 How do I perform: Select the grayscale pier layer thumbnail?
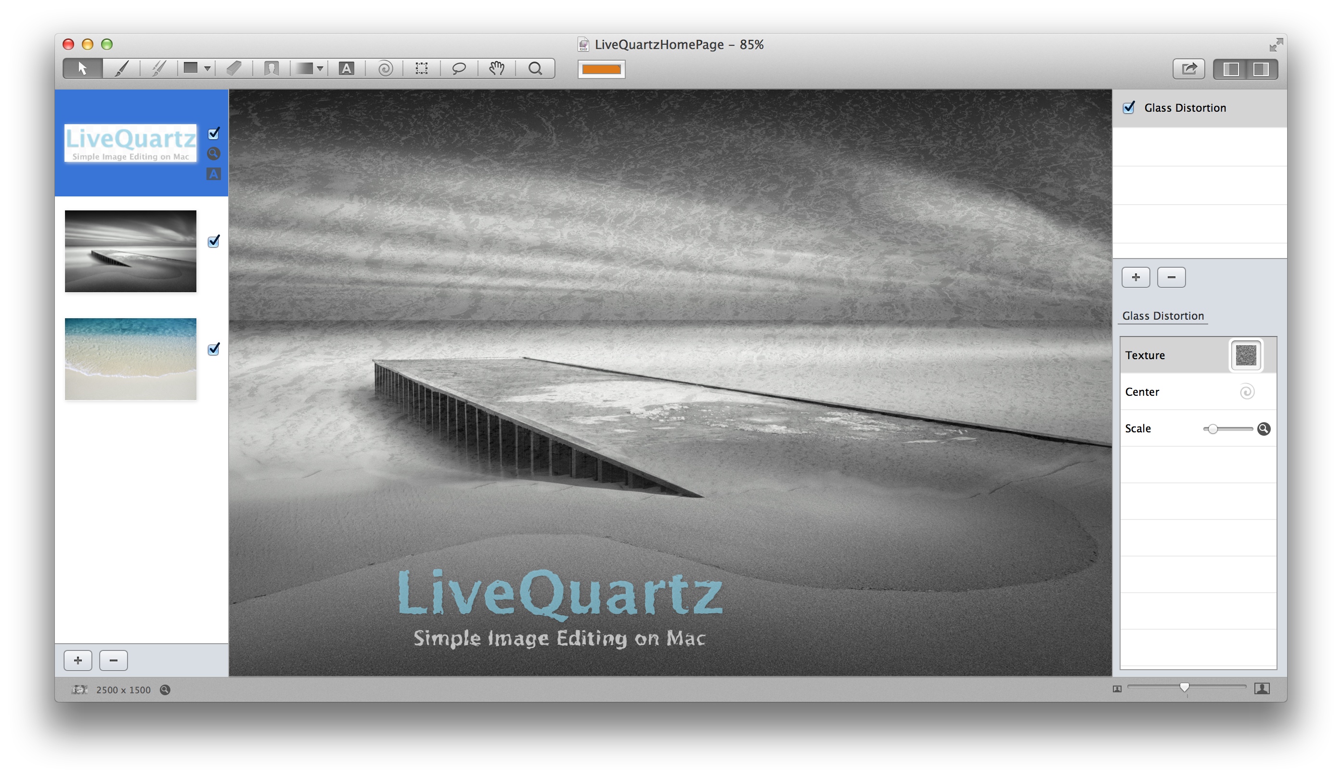coord(130,251)
